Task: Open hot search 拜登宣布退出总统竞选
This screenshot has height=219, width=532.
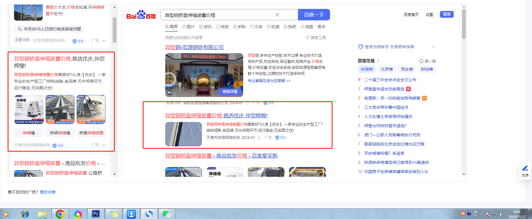Action: point(384,89)
